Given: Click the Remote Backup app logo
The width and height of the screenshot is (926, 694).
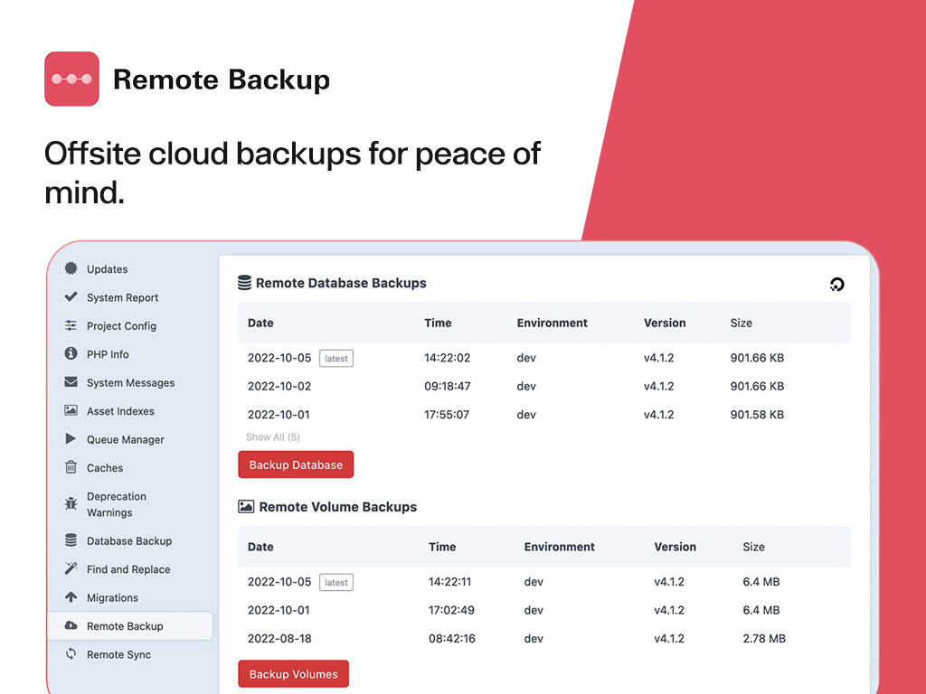Looking at the screenshot, I should pyautogui.click(x=71, y=79).
